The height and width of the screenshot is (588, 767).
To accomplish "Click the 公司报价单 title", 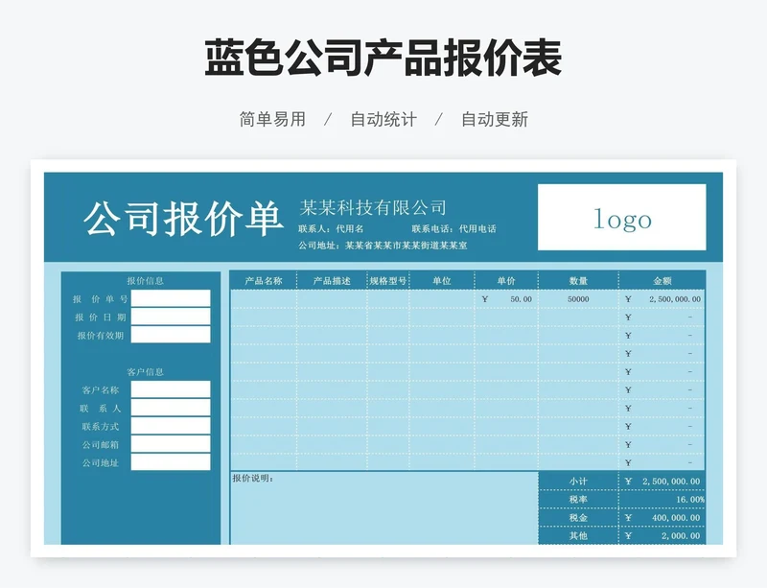I will tap(183, 219).
